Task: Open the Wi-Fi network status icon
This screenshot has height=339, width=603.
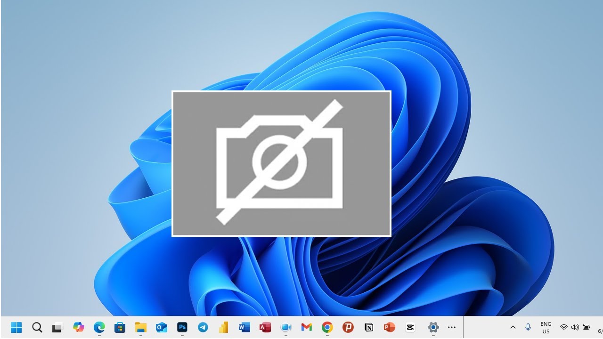Action: click(563, 327)
